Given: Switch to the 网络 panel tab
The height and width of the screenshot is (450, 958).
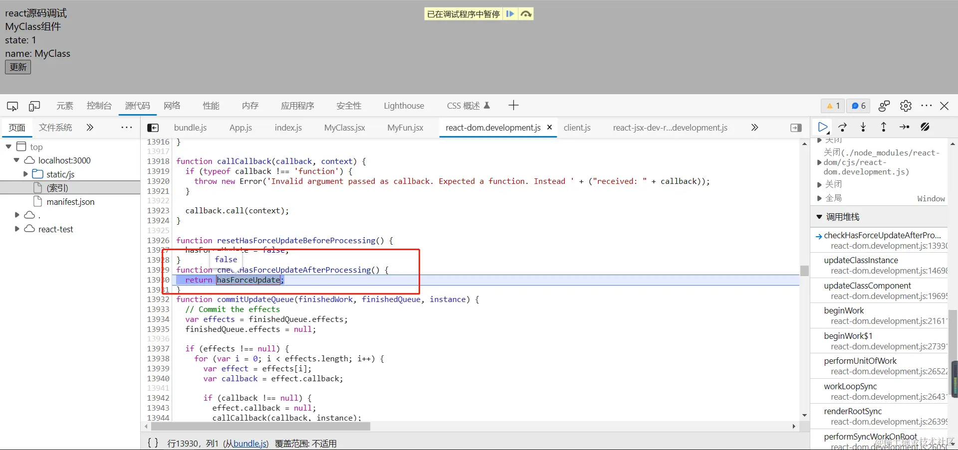Looking at the screenshot, I should 172,106.
